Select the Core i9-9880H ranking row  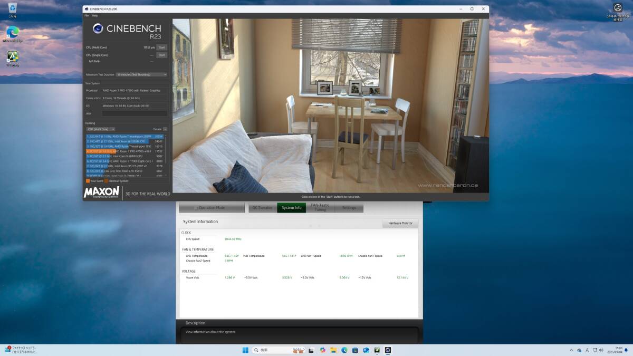pyautogui.click(x=124, y=156)
